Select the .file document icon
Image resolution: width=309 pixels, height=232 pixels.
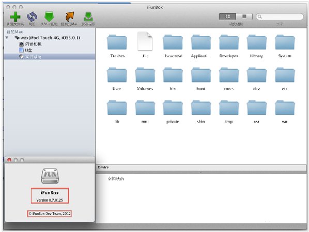pos(145,41)
